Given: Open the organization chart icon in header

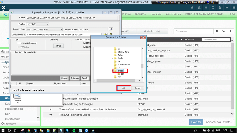Looking at the screenshot, I should (x=199, y=7).
